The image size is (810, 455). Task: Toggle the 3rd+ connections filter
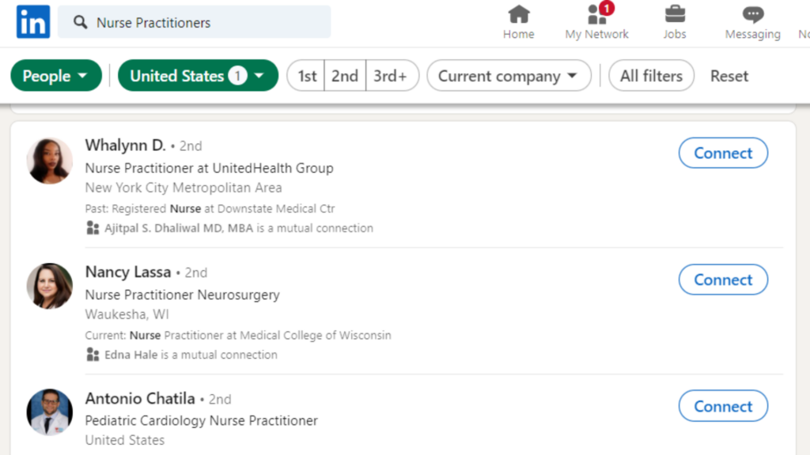392,76
